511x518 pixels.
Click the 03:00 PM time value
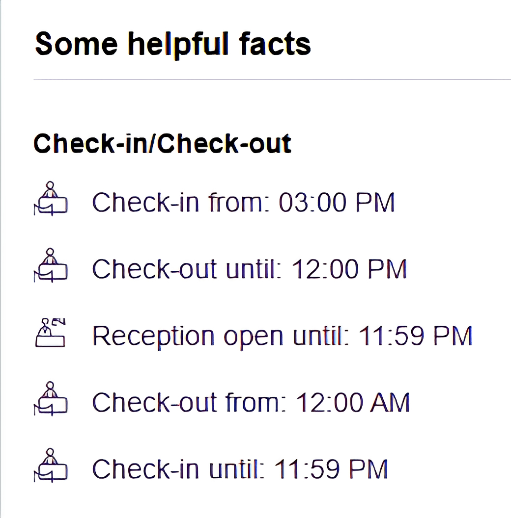(337, 202)
